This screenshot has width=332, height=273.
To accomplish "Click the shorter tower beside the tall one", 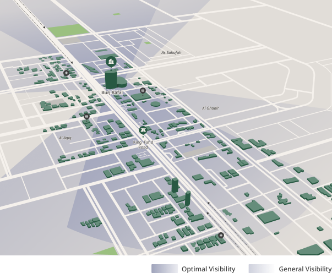I will (188, 198).
